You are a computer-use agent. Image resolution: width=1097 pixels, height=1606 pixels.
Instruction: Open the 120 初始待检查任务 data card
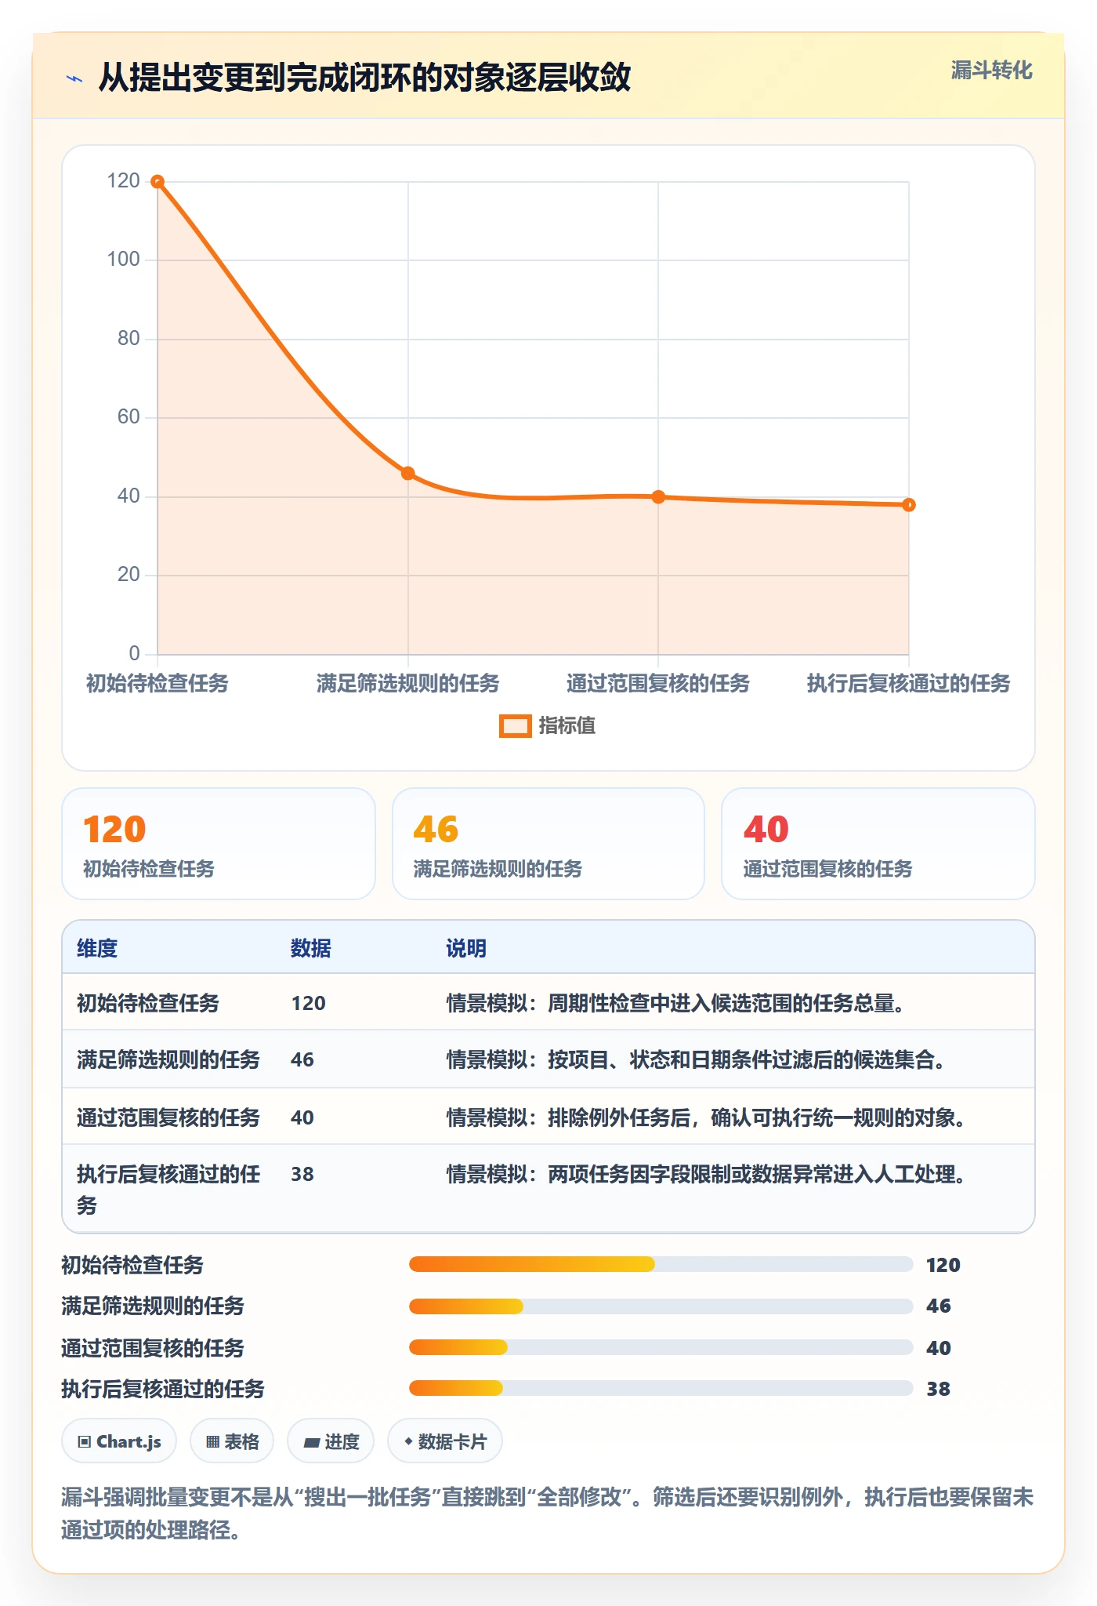click(219, 844)
